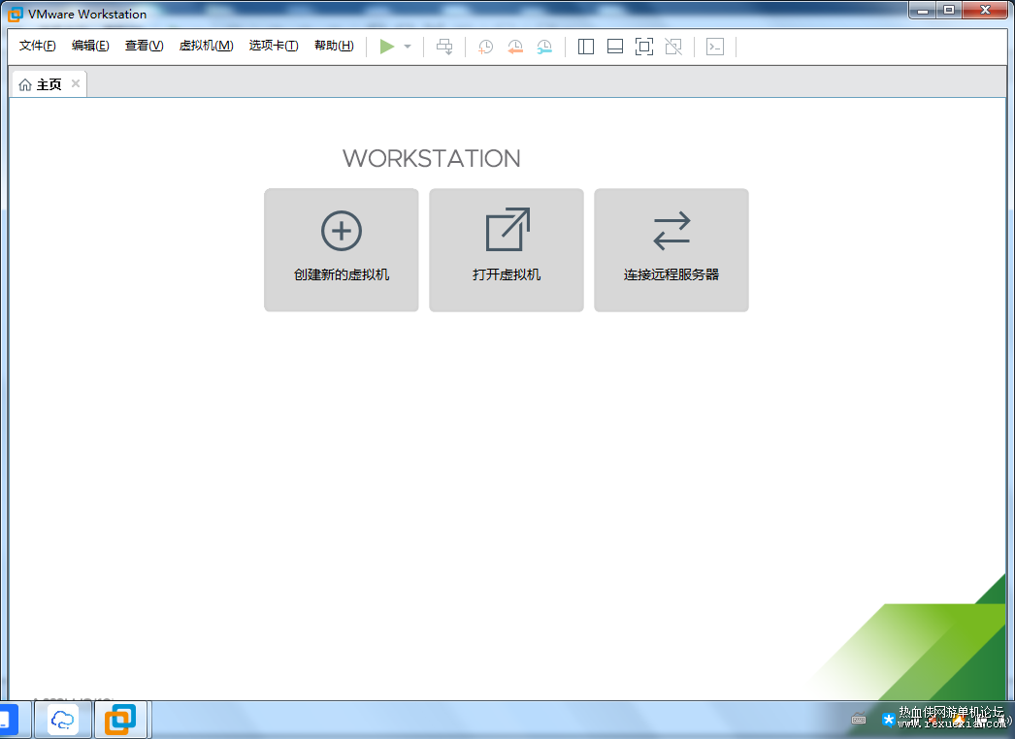Viewport: 1015px width, 739px height.
Task: Click the Take Snapshot clock icon
Action: 485,47
